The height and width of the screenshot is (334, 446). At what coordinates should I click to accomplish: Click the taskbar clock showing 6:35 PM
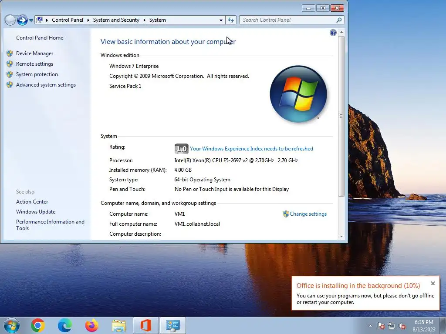point(424,326)
